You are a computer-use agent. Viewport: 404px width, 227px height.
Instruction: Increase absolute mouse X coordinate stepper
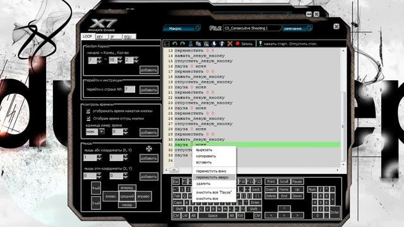pyautogui.click(x=99, y=156)
